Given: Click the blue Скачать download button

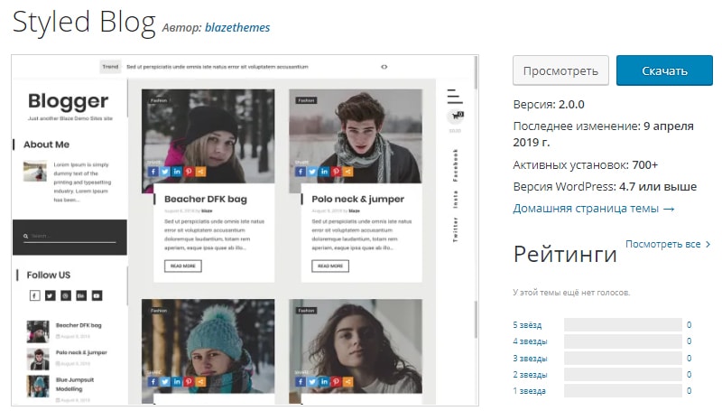Looking at the screenshot, I should pyautogui.click(x=664, y=70).
